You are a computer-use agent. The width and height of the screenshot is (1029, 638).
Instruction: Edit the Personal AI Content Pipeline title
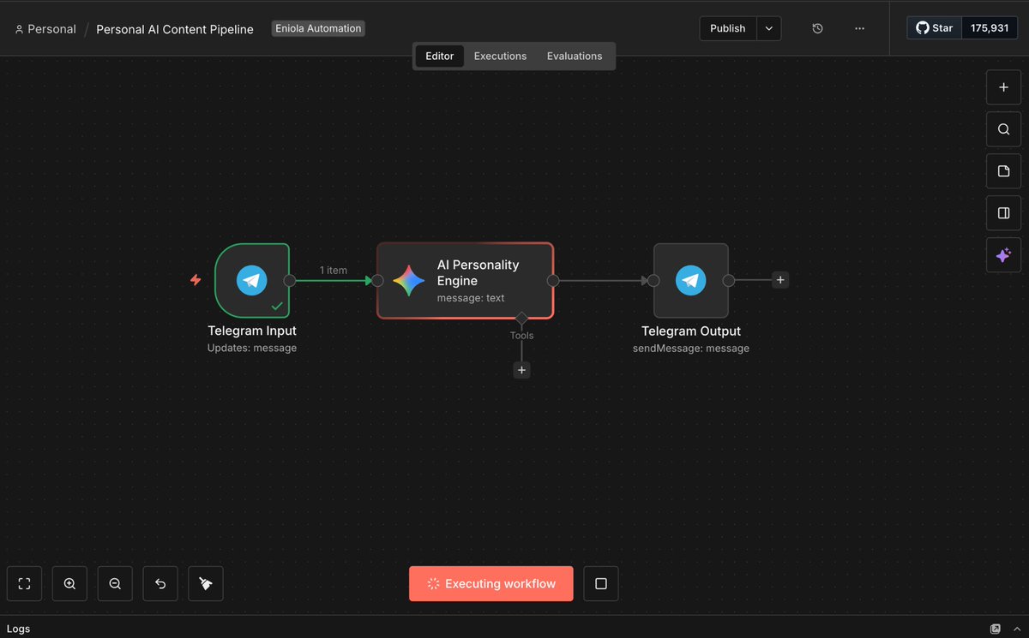point(175,29)
